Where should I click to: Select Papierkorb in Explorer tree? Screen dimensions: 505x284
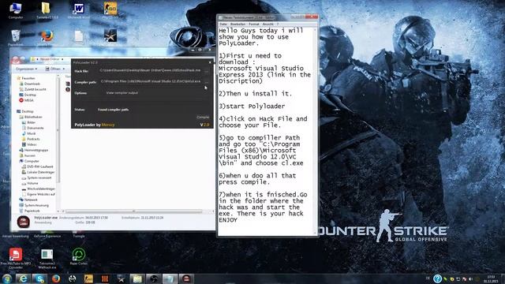click(30, 211)
